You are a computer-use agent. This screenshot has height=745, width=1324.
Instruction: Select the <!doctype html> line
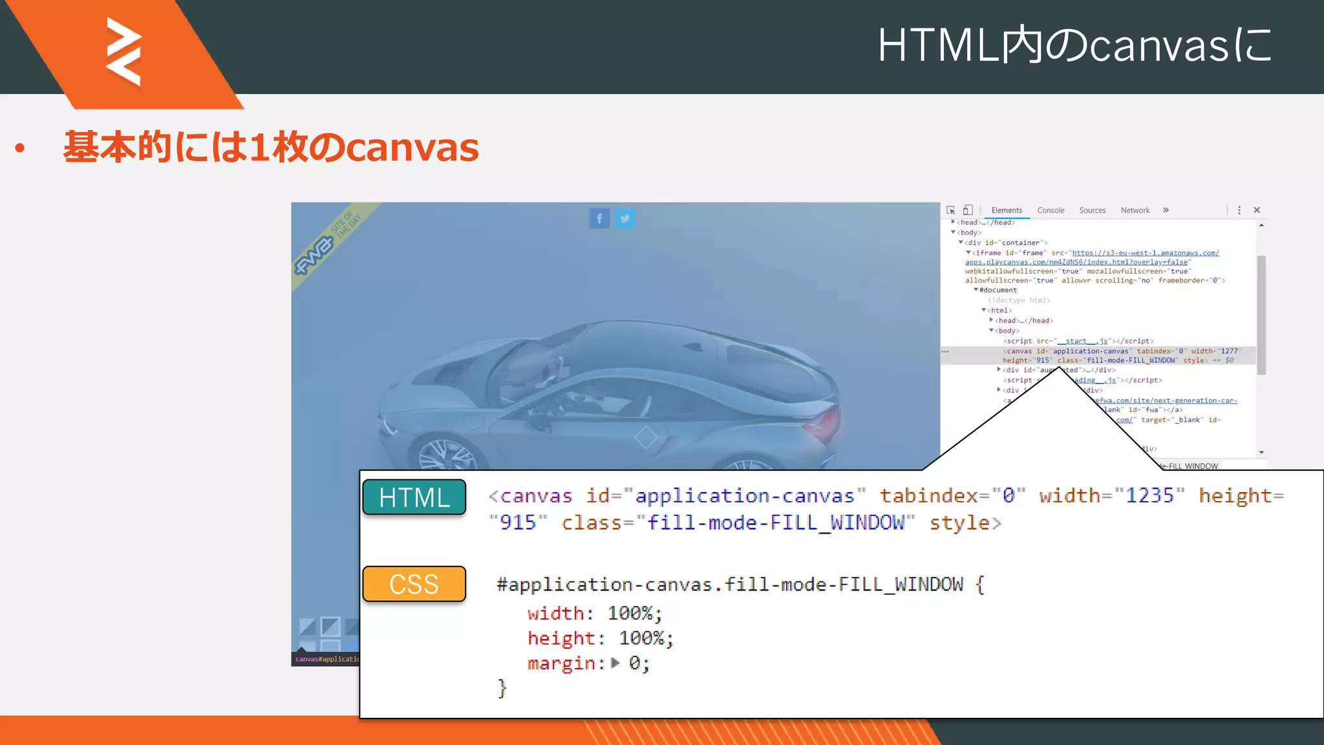click(x=1019, y=300)
